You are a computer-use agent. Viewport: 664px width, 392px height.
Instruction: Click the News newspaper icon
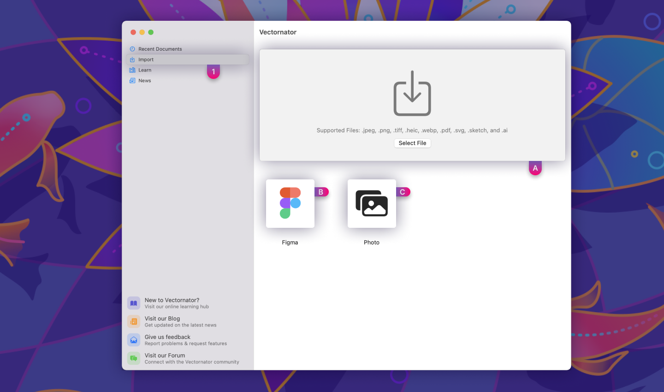132,81
